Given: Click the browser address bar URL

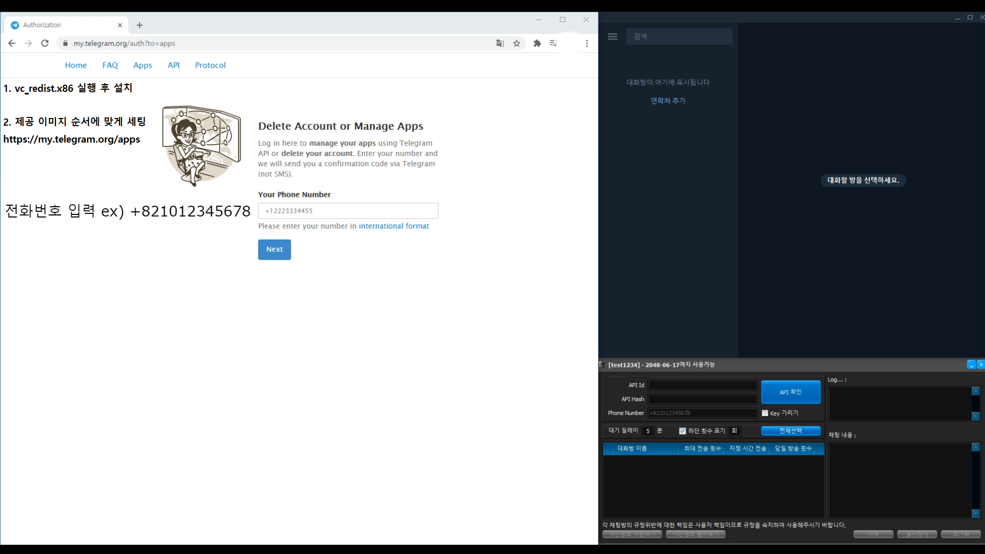Looking at the screenshot, I should click(124, 44).
